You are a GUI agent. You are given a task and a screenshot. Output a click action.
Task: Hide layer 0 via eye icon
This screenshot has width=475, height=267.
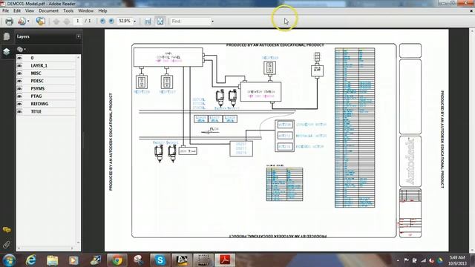click(x=20, y=58)
